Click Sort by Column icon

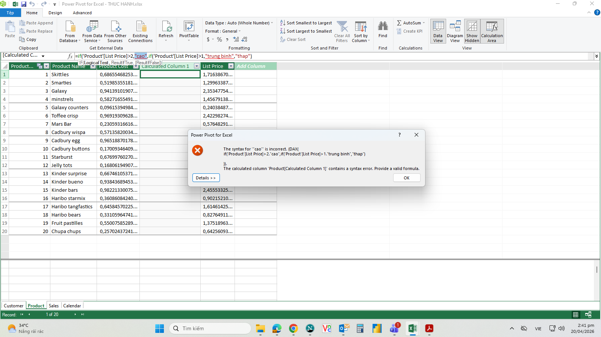point(361,27)
